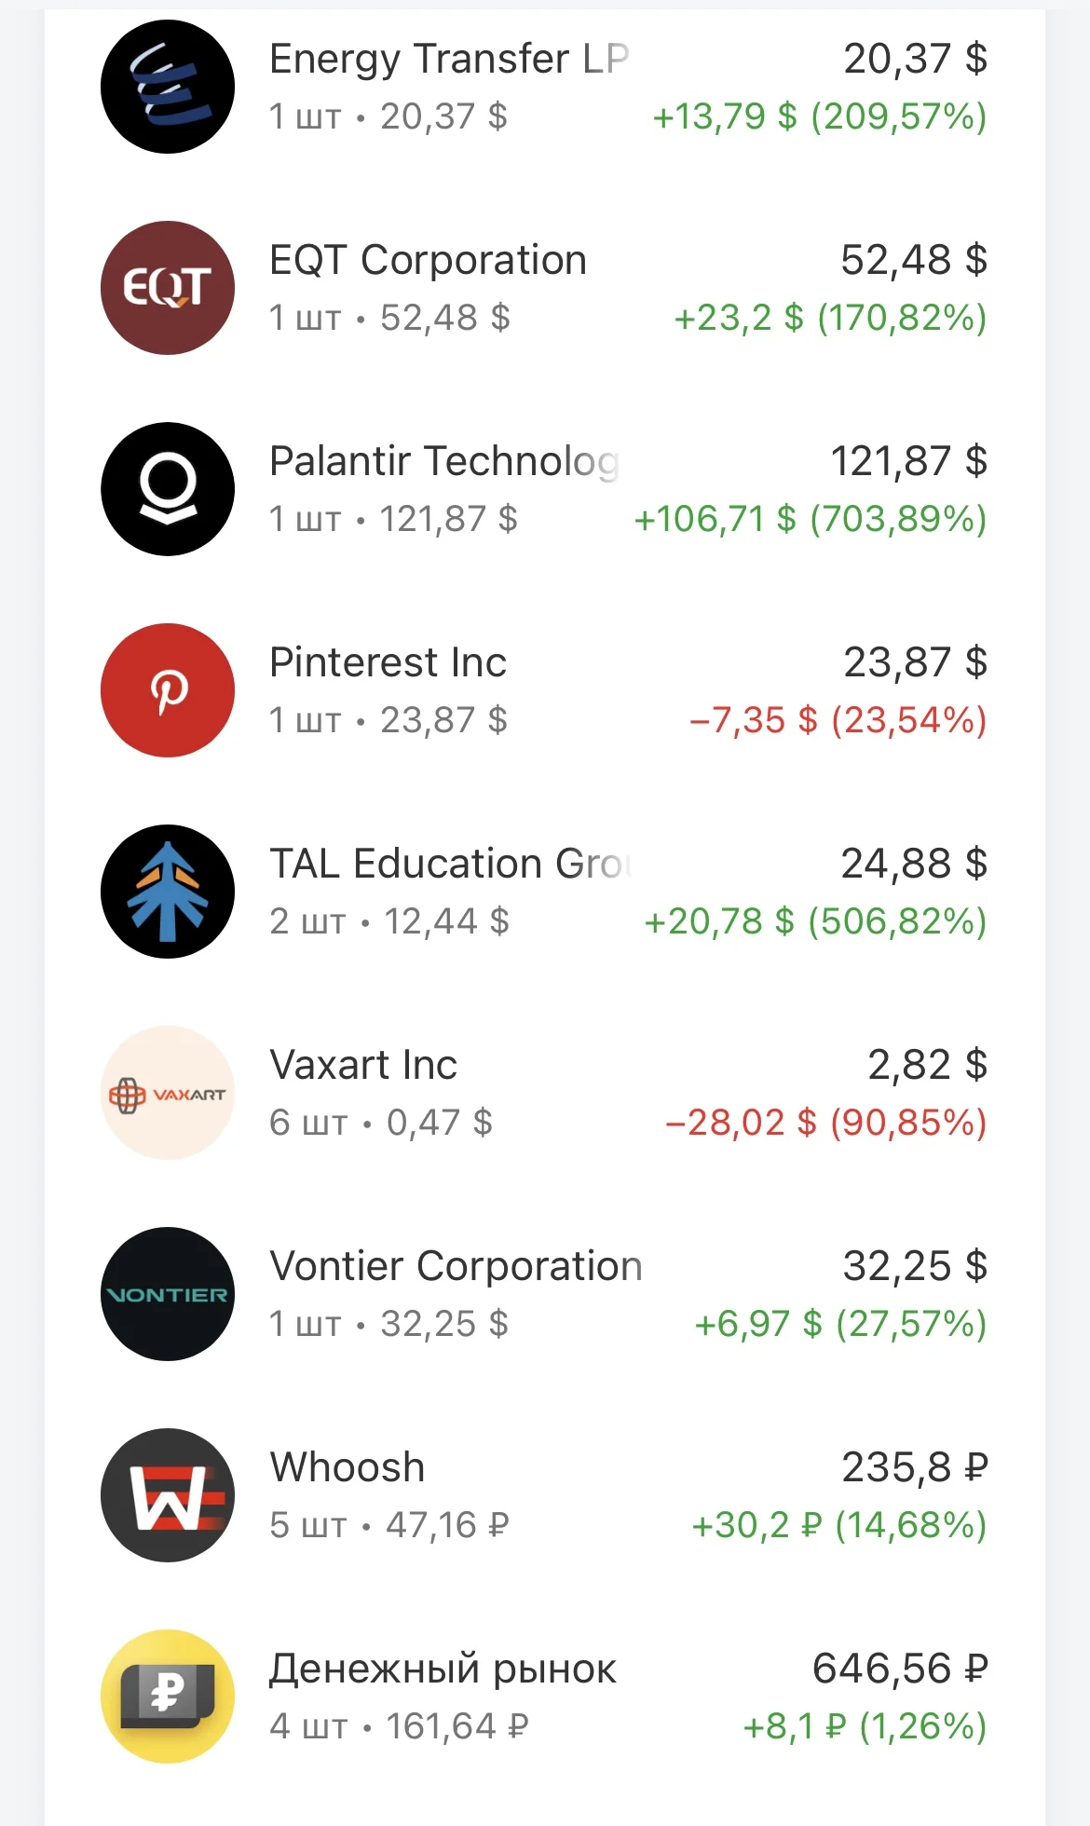1090x1826 pixels.
Task: Tap the Palantir Technologies logo icon
Action: [x=168, y=489]
